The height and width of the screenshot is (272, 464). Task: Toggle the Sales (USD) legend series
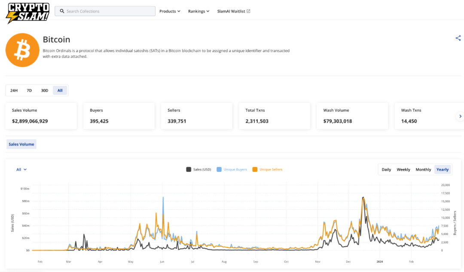click(198, 170)
